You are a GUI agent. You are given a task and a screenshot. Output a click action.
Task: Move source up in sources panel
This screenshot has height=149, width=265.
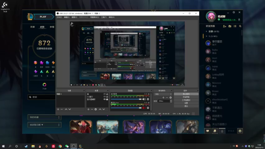click(x=100, y=109)
